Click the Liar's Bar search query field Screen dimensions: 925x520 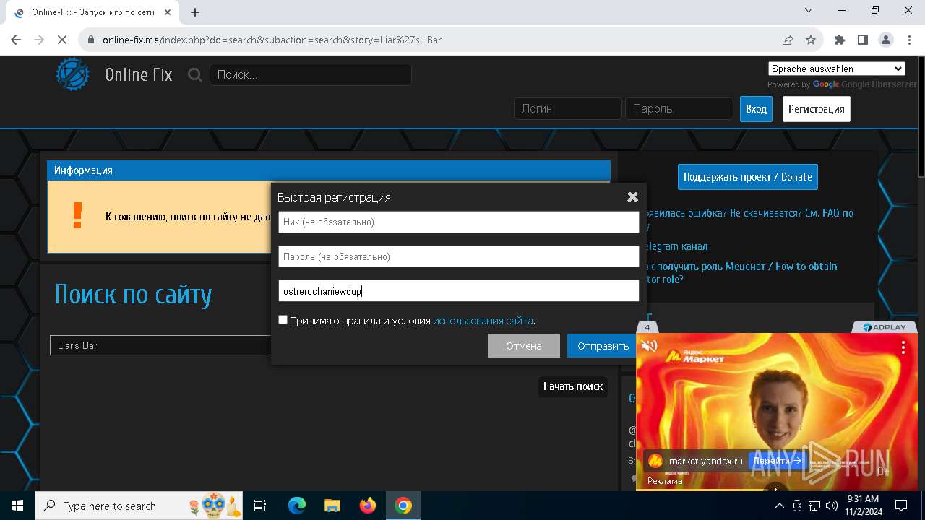pyautogui.click(x=160, y=345)
